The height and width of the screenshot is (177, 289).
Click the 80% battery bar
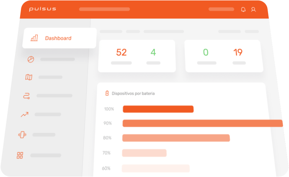[176, 138]
